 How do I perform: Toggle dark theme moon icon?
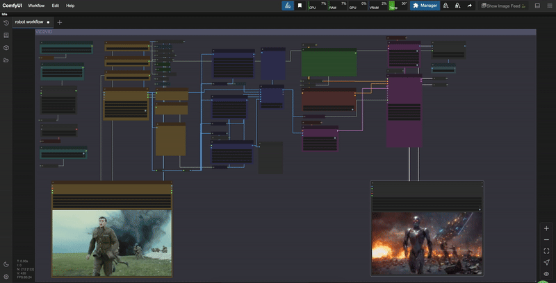(x=6, y=264)
